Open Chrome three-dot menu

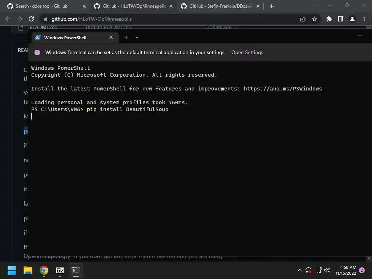click(x=364, y=19)
